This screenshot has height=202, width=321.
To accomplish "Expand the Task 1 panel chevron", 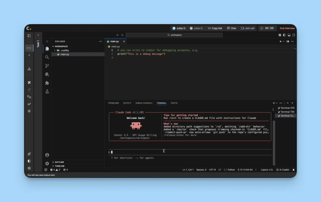I will coord(38,35).
